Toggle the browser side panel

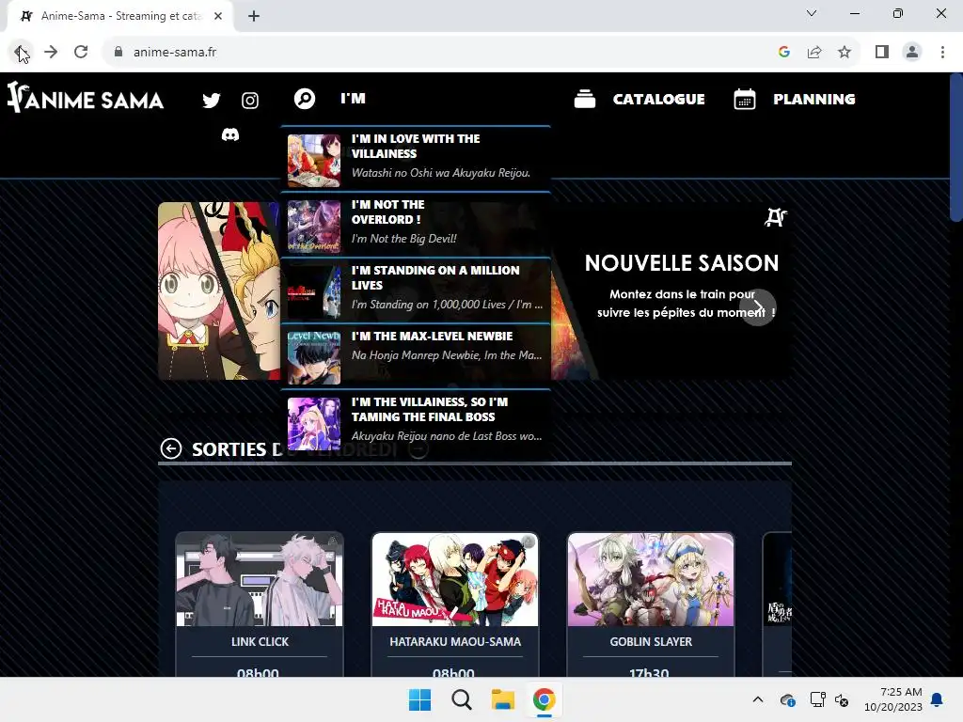[882, 53]
